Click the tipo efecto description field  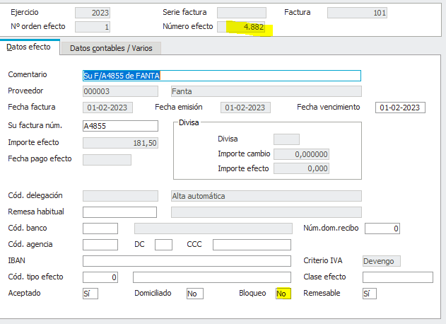point(212,277)
